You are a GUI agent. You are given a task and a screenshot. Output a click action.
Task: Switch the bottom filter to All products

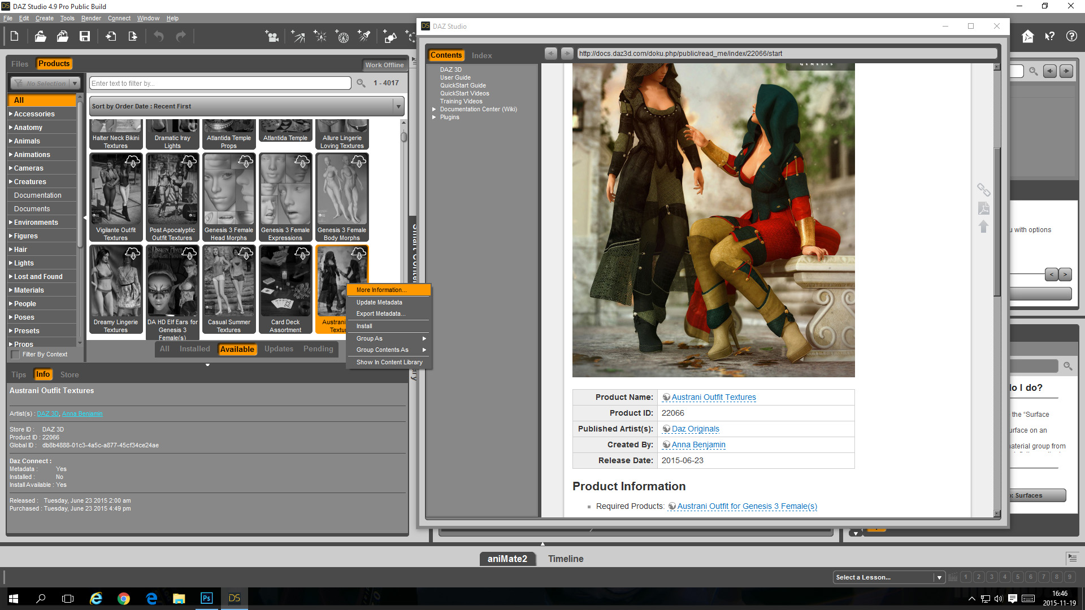[164, 349]
